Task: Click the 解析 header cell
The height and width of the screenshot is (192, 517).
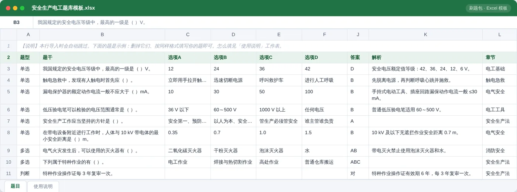Action: pos(425,57)
